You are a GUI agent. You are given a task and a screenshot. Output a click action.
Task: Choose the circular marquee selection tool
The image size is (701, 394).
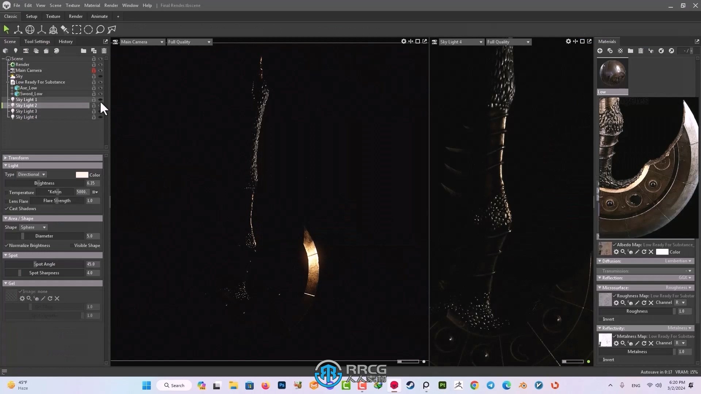tap(88, 30)
